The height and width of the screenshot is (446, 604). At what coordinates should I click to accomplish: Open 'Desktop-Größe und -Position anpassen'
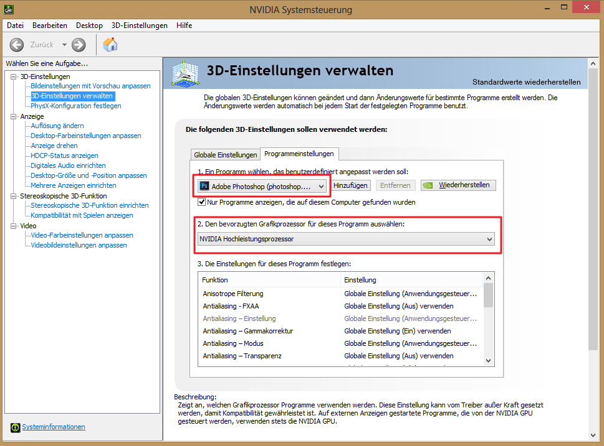[x=89, y=175]
